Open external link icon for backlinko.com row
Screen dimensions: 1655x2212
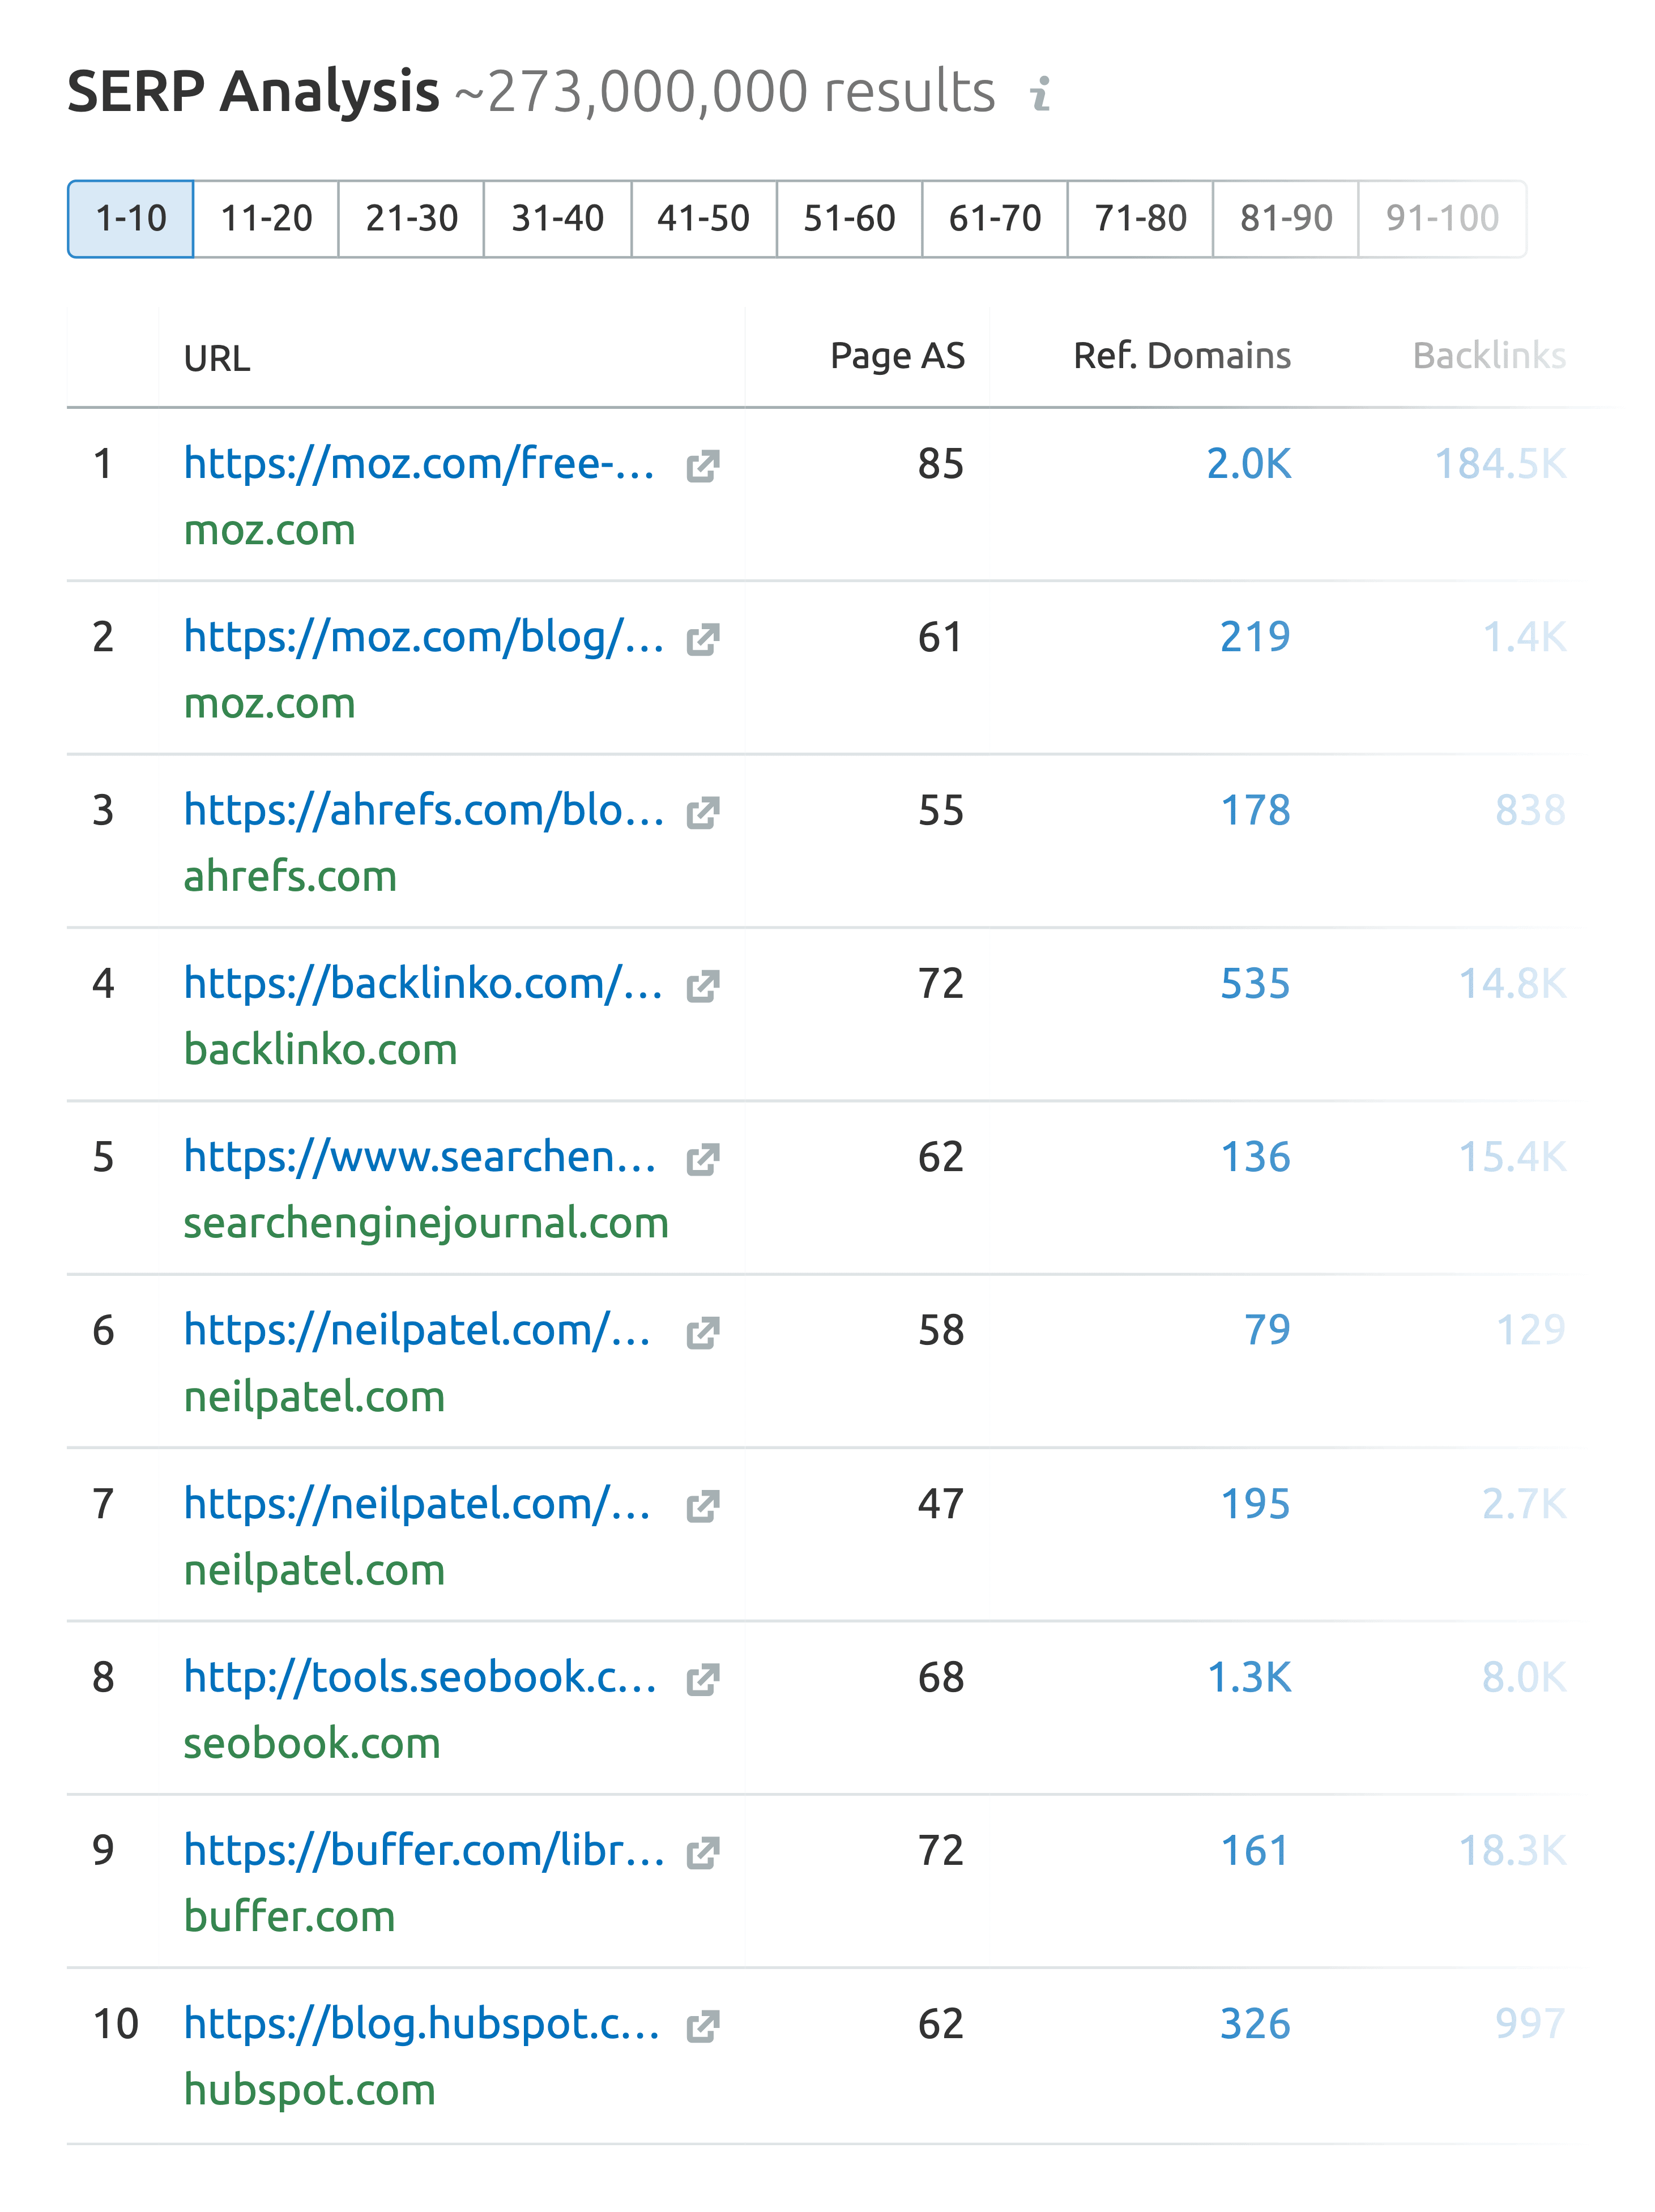(x=703, y=986)
